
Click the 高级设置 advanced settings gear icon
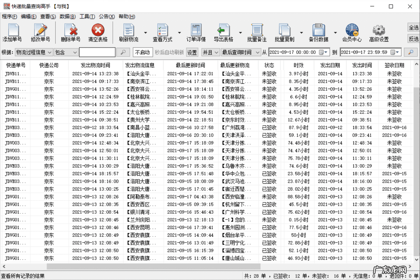click(x=379, y=33)
